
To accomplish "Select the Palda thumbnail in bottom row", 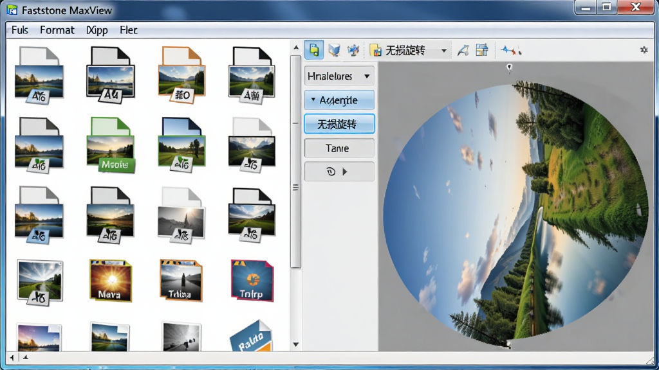I will click(x=252, y=336).
